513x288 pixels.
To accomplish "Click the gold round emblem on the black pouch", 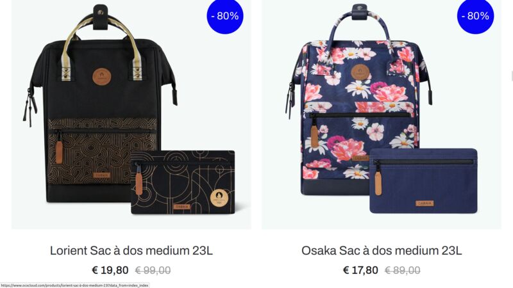I will (x=219, y=198).
